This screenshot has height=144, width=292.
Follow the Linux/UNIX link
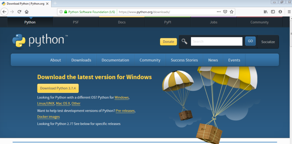point(46,104)
